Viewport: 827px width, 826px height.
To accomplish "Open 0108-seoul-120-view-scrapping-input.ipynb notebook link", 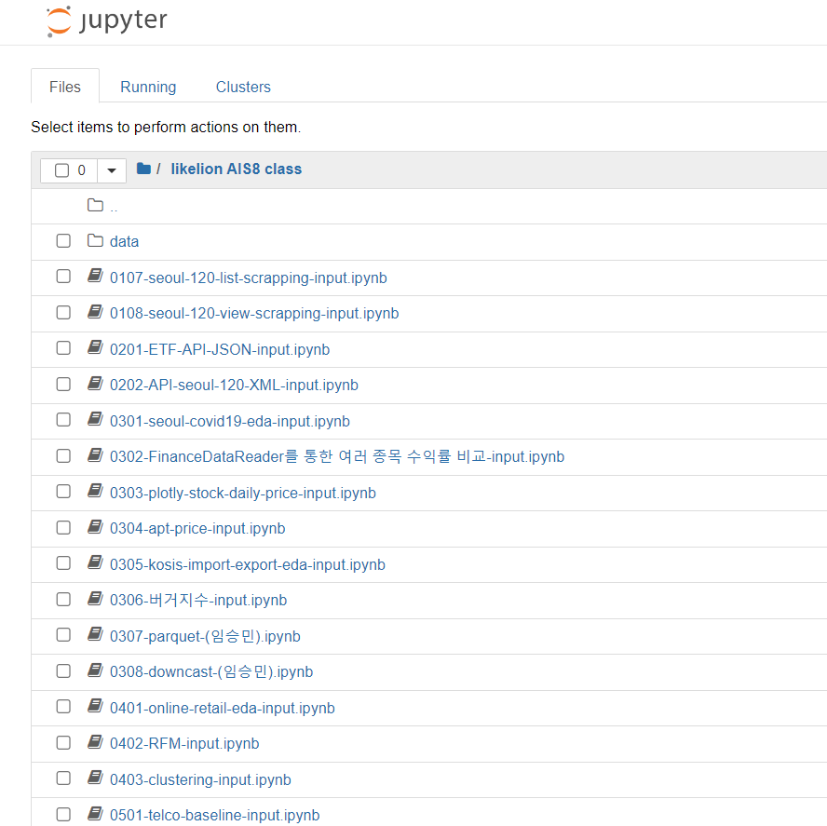I will point(254,313).
